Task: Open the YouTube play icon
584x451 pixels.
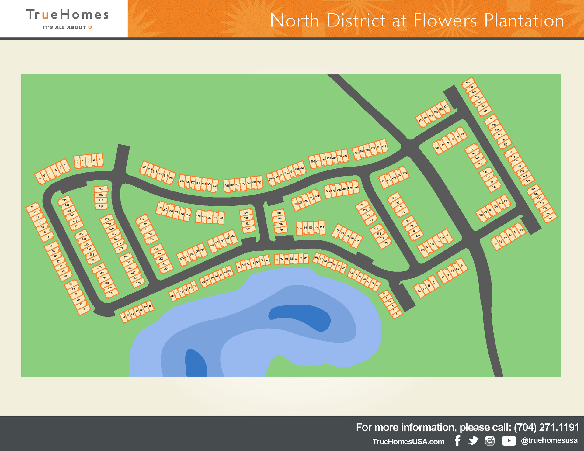Action: point(509,441)
